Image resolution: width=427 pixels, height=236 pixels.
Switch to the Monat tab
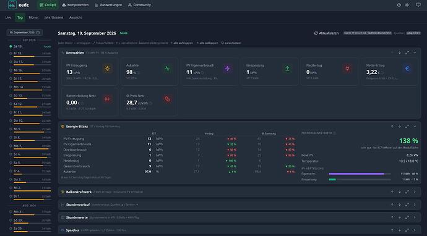33,17
